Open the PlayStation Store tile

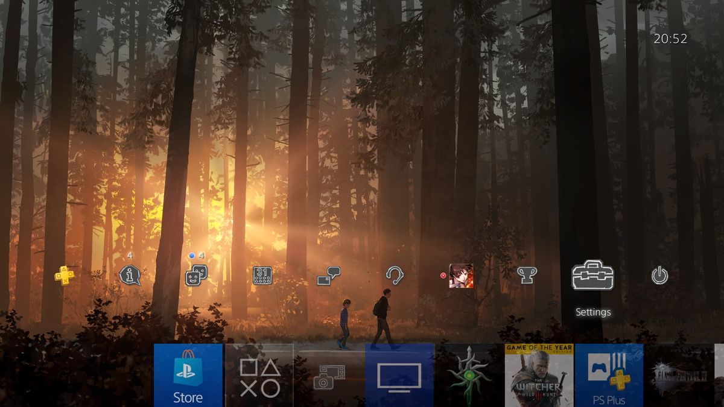[188, 375]
